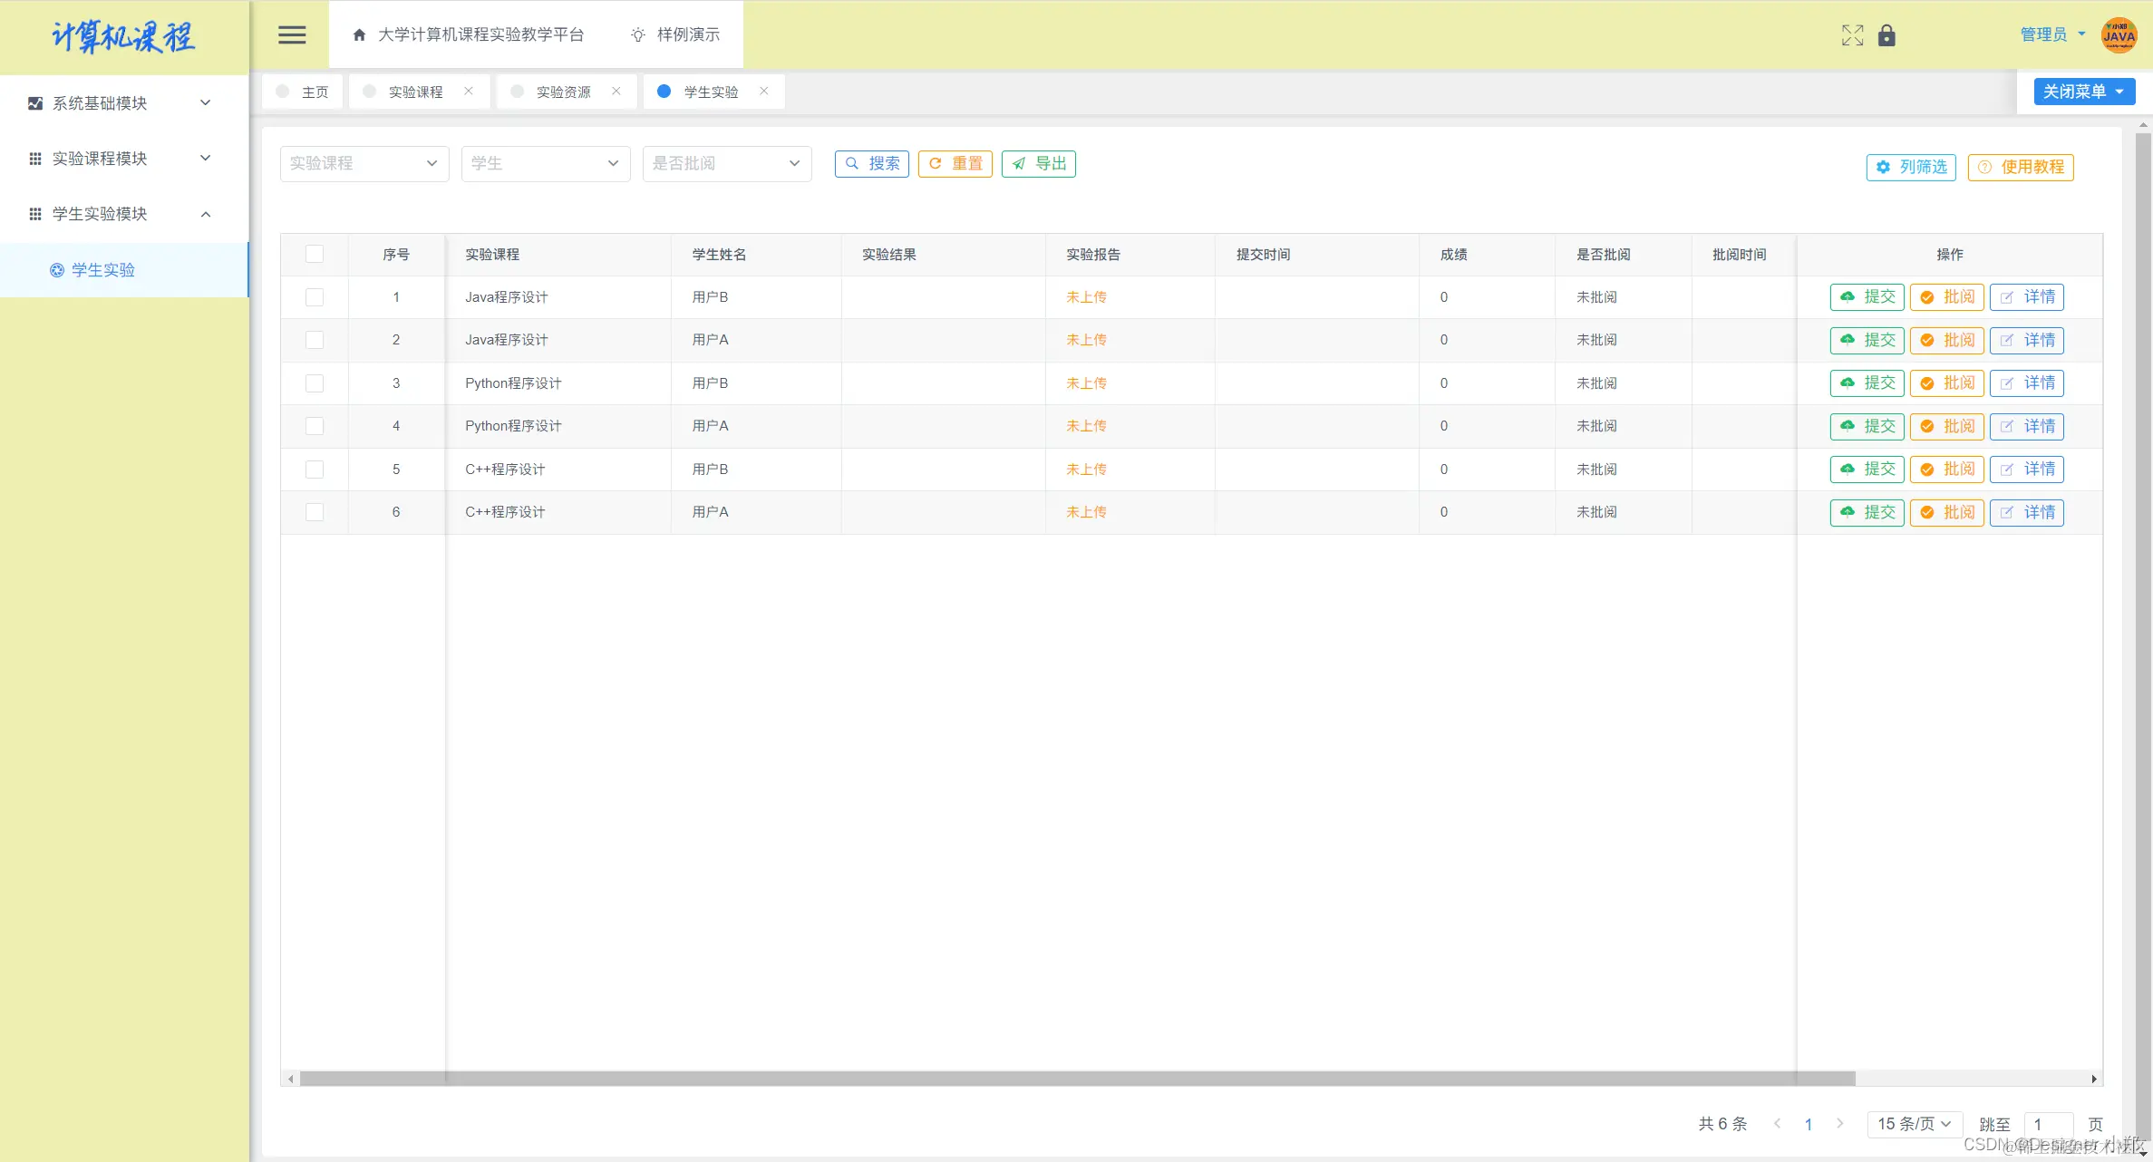Select 学生实验 in the sidebar menu
The image size is (2153, 1162).
tap(103, 270)
